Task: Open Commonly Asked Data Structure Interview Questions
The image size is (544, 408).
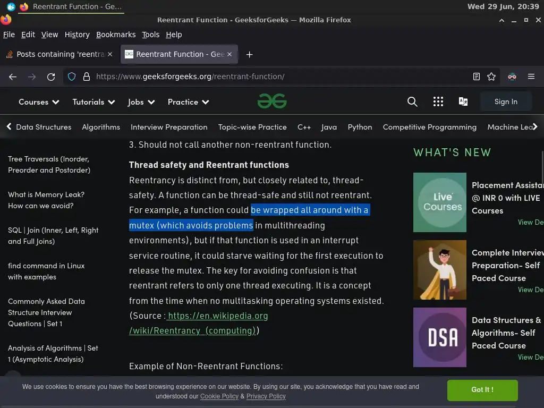Action: coord(46,312)
